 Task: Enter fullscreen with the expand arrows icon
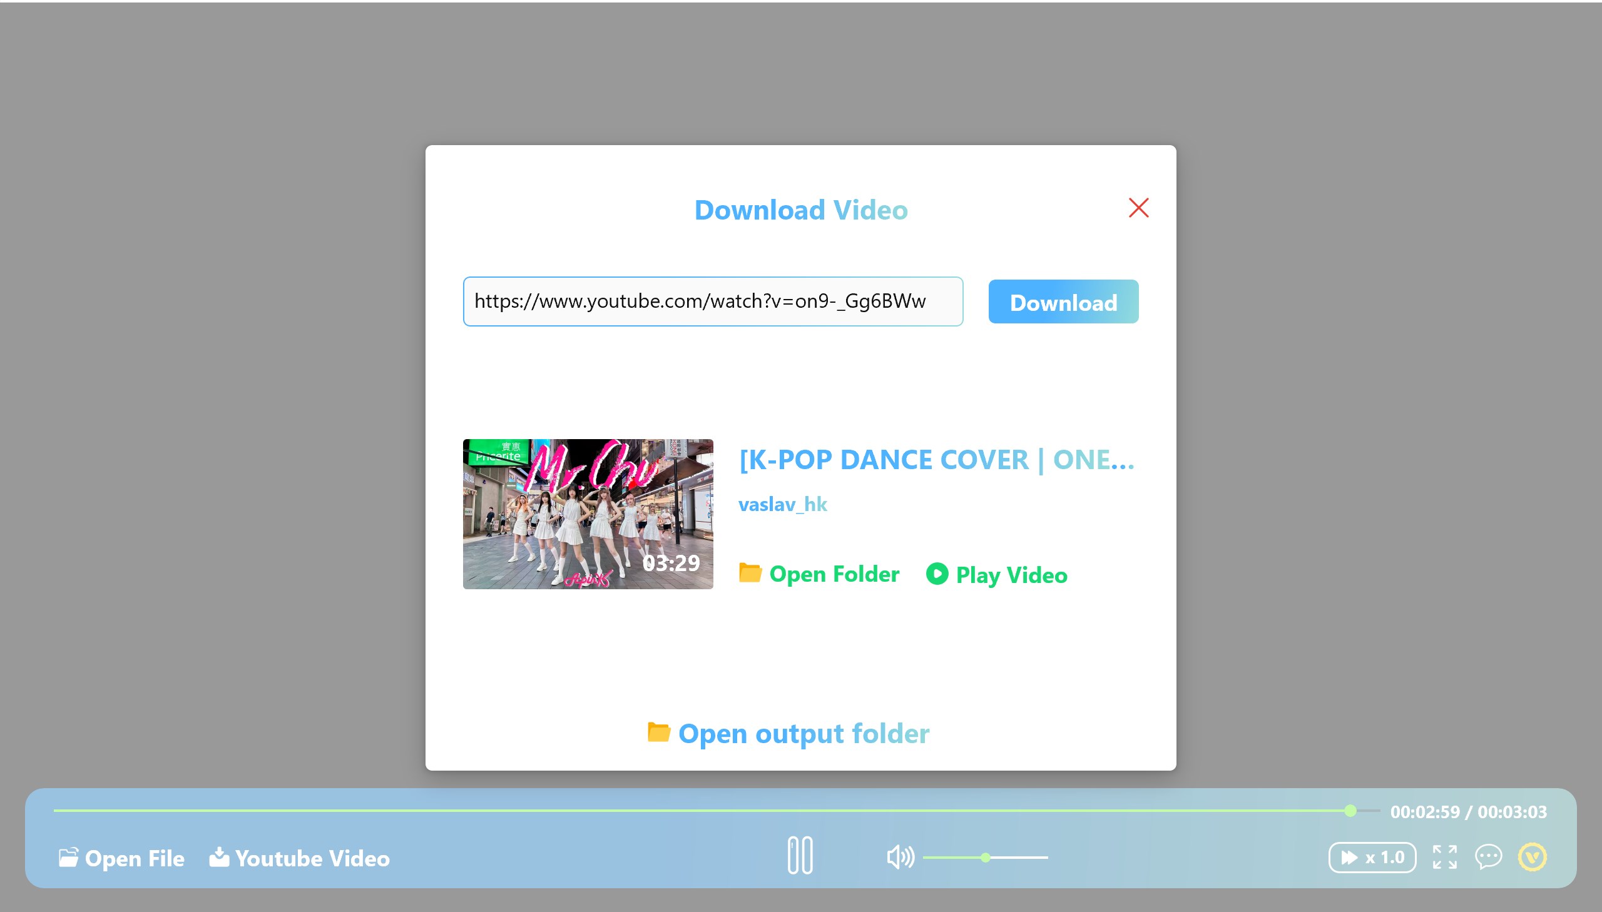pos(1444,857)
